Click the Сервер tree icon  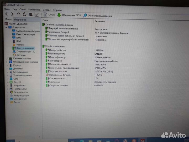pyautogui.click(x=10, y=65)
